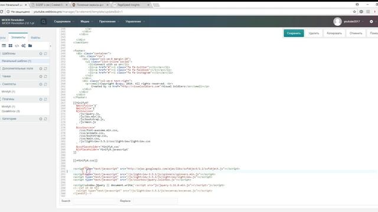Viewport: 378px width, 212px height.
Task: Switch to the Файлы tab
Action: click(35, 38)
